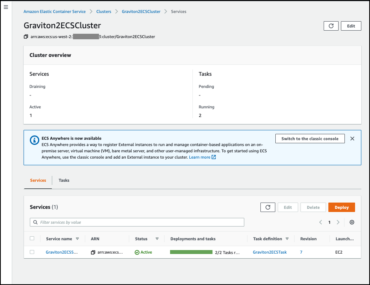Switch to the classic console
The height and width of the screenshot is (285, 370).
coord(310,139)
